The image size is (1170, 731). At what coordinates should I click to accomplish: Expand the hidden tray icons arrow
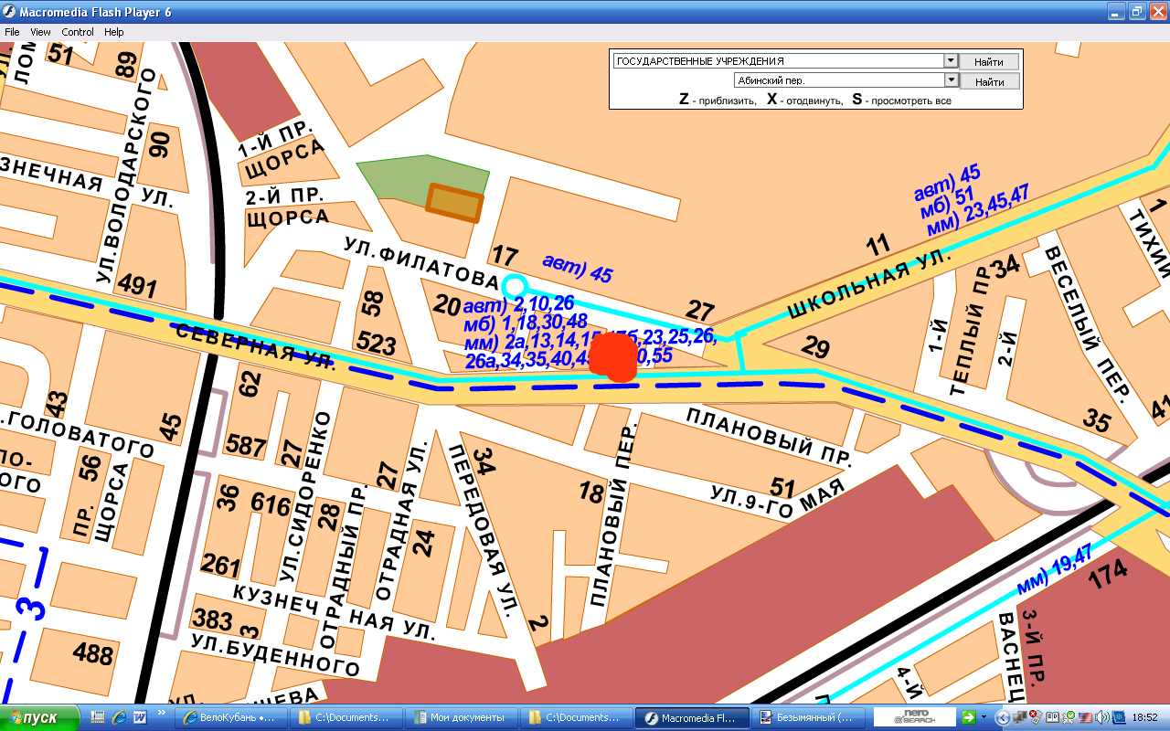click(x=1002, y=717)
